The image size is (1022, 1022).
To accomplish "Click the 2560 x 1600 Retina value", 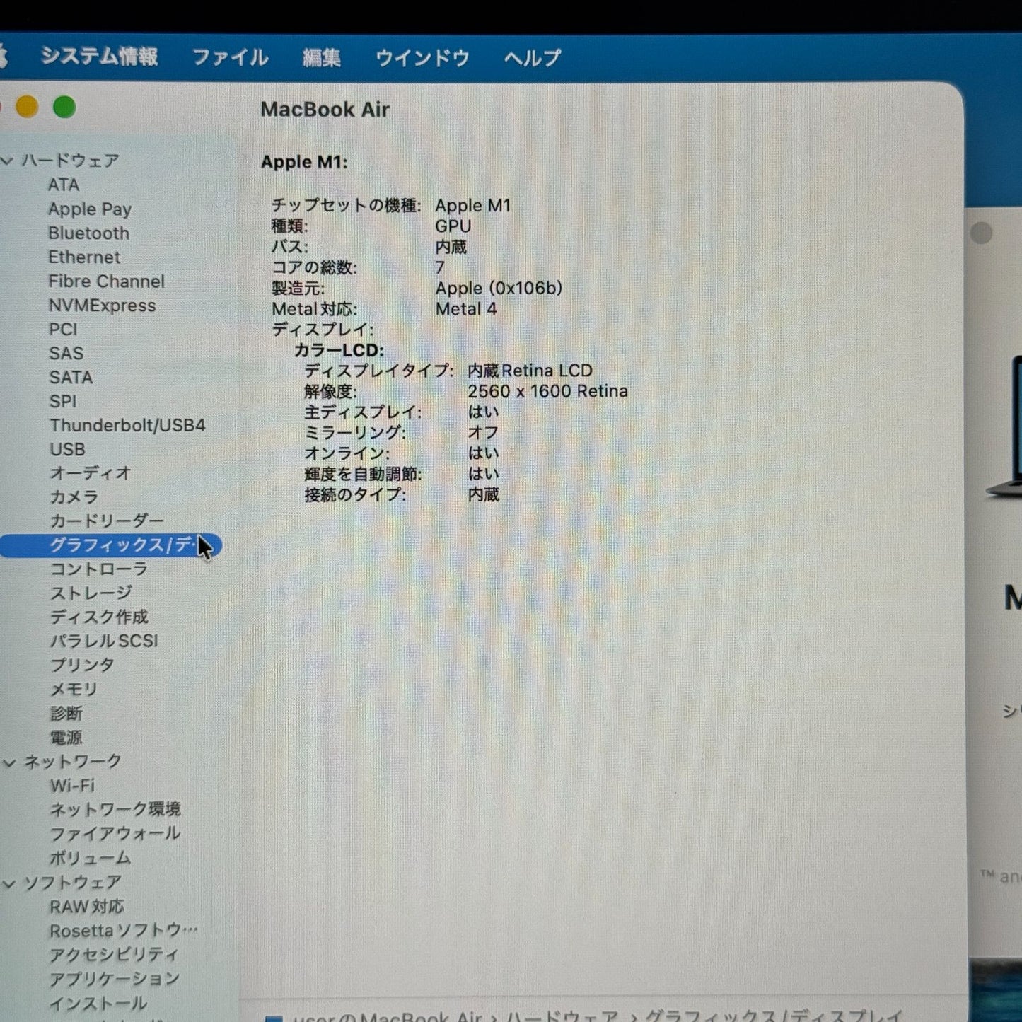I will (x=547, y=392).
